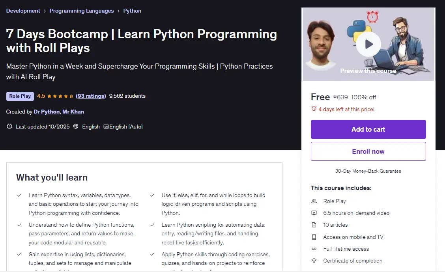Click the 'English' language text beside globe
This screenshot has height=272, width=445.
[91, 127]
